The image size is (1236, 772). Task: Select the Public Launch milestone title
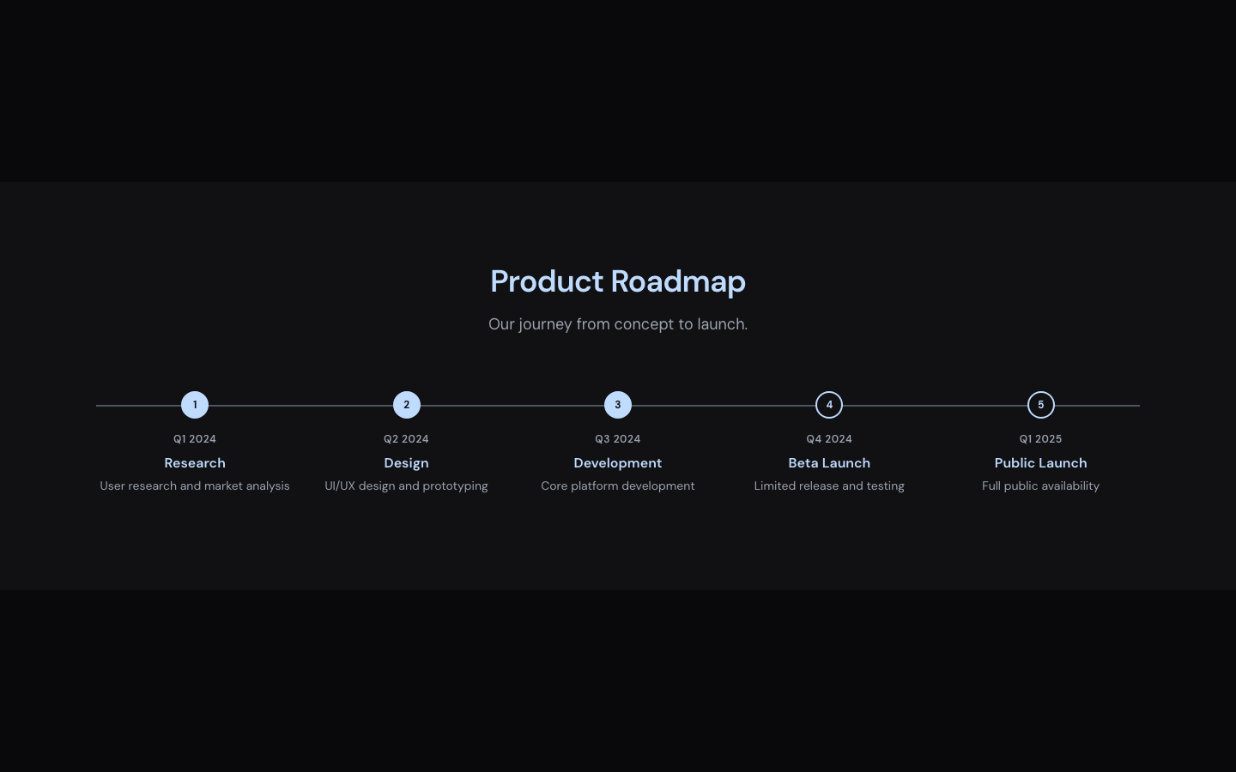point(1040,463)
